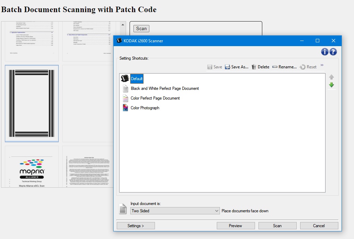Move shortcut down with green arrow
This screenshot has width=354, height=239.
coord(331,85)
